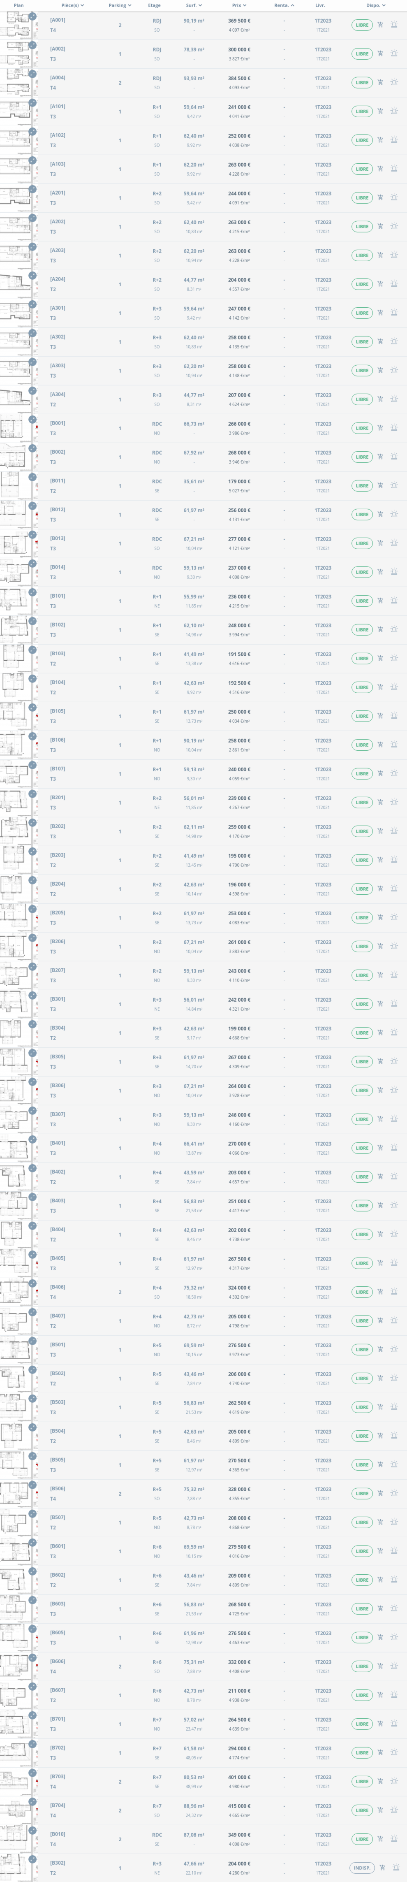Sort the table by Dispo. column
This screenshot has width=407, height=1882.
pos(375,5)
